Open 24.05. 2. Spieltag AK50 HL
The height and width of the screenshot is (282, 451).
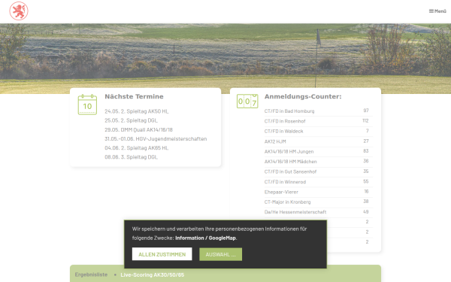pos(137,111)
